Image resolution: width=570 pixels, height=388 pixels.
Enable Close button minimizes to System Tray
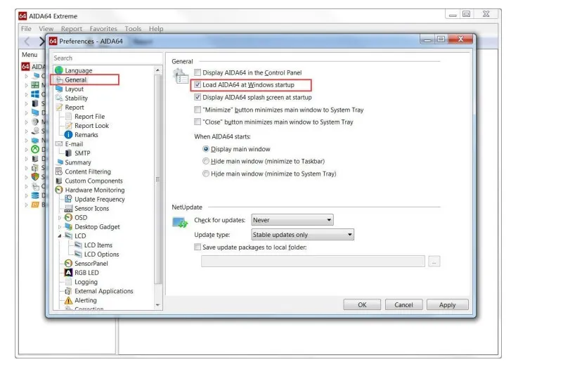coord(197,122)
